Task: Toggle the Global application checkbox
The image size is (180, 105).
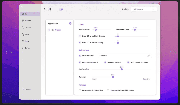Action: 49,30
